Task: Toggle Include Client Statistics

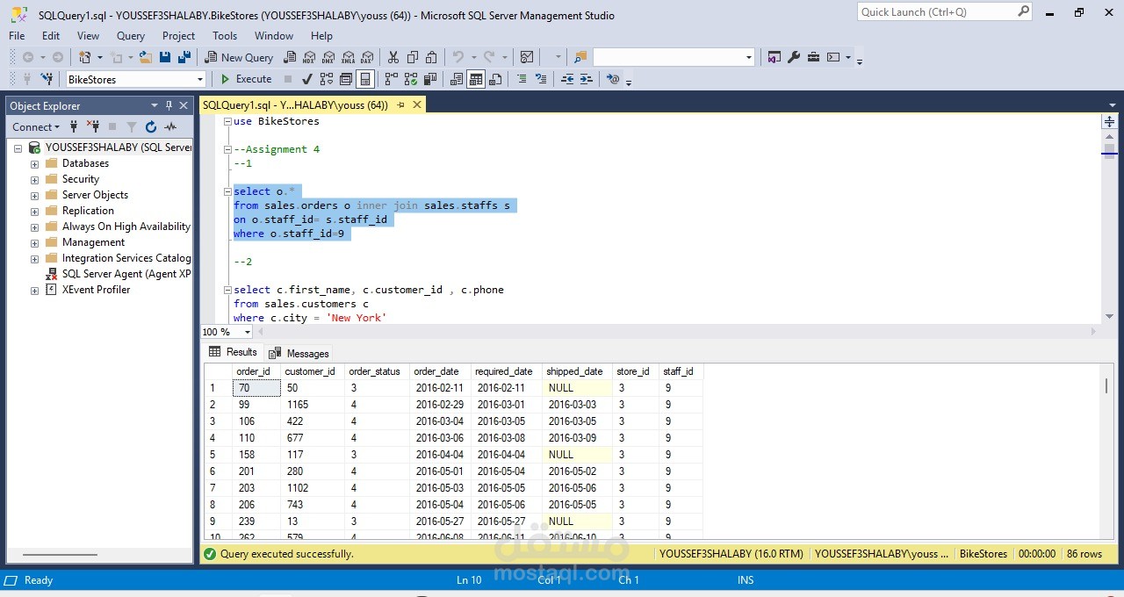Action: (430, 79)
